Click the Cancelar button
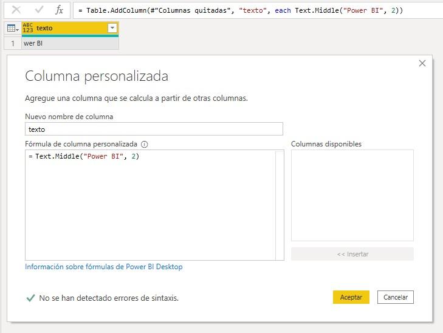 [x=396, y=297]
